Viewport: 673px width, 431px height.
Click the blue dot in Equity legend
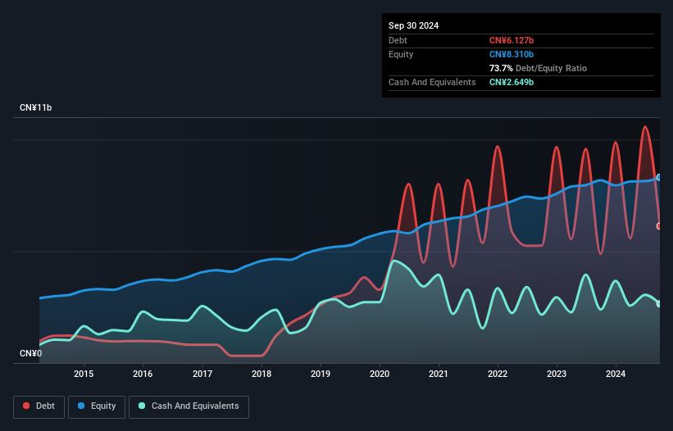coord(81,406)
